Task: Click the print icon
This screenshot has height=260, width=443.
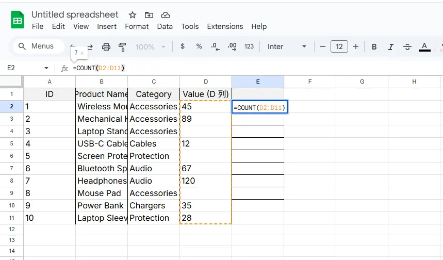Action: (x=106, y=46)
